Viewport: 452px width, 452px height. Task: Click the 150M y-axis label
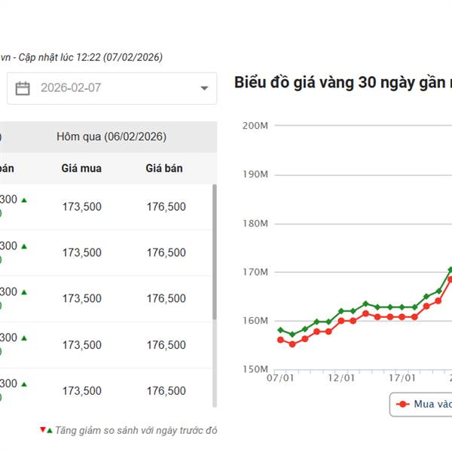coord(255,369)
